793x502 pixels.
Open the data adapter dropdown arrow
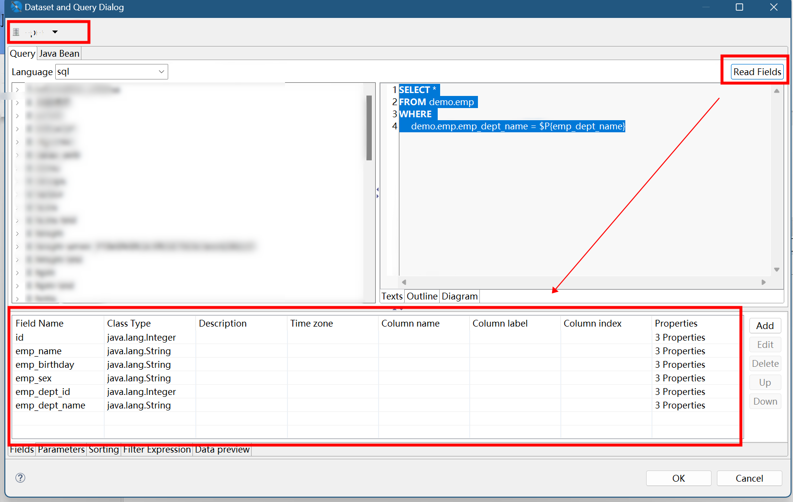click(55, 32)
